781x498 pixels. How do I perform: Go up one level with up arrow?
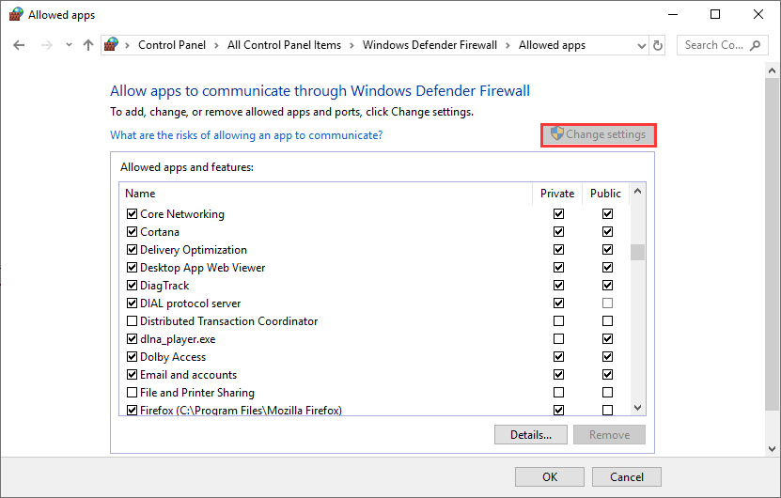click(88, 45)
